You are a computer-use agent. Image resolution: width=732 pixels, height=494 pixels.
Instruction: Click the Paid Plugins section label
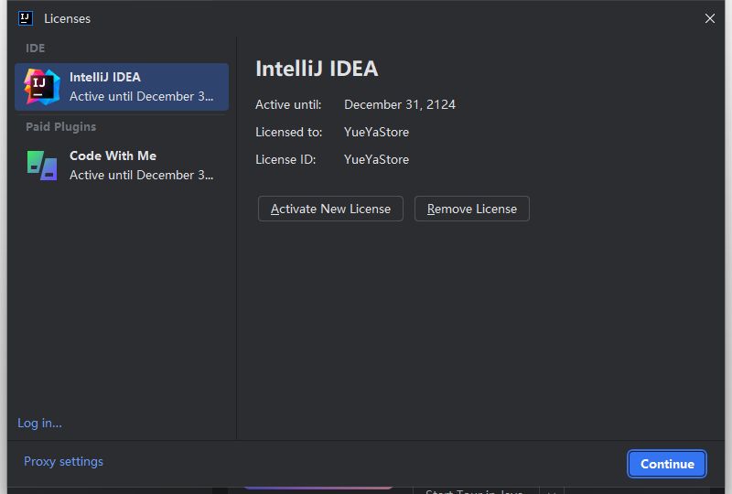click(x=60, y=127)
